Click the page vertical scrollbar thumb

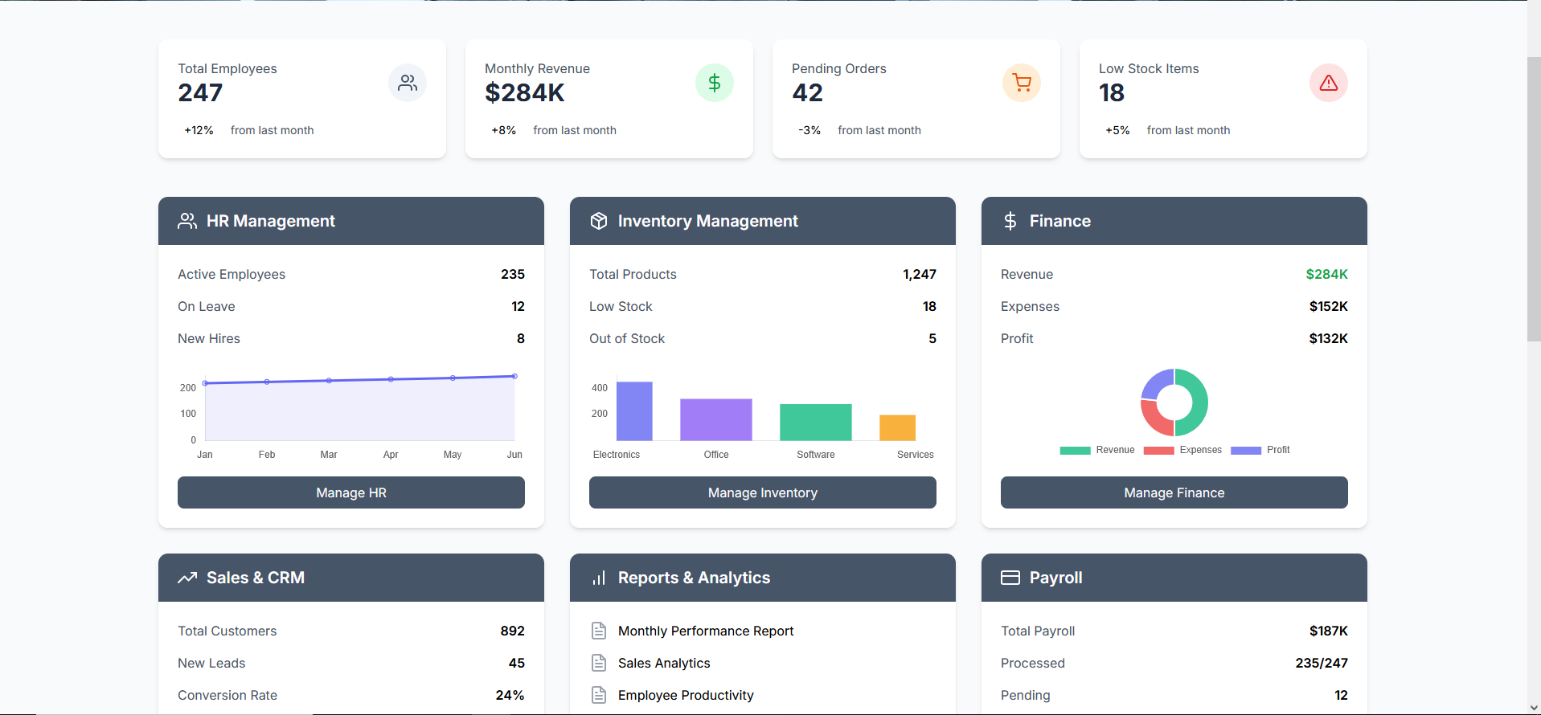[1534, 199]
